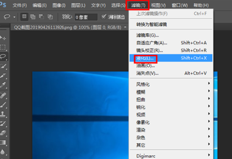This screenshot has height=159, width=232.
Task: Select the Clone Stamp tool
Action: 3,114
